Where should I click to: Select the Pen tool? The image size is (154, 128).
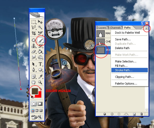33,70
